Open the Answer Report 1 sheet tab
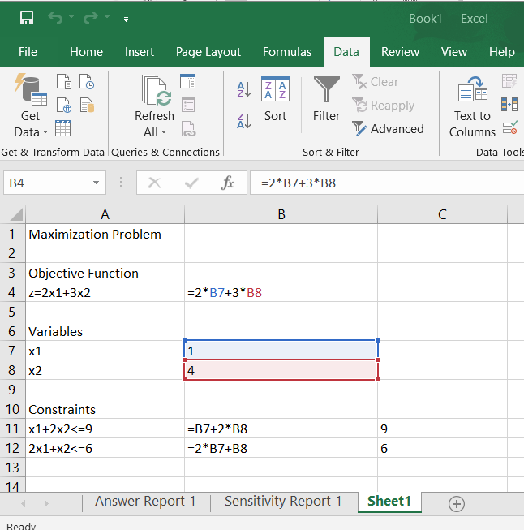Screen dimensions: 524x530 (145, 502)
